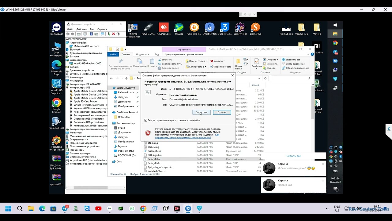This screenshot has width=392, height=221.
Task: Launch AnyDesk.exe from the desktop
Action: (164, 29)
